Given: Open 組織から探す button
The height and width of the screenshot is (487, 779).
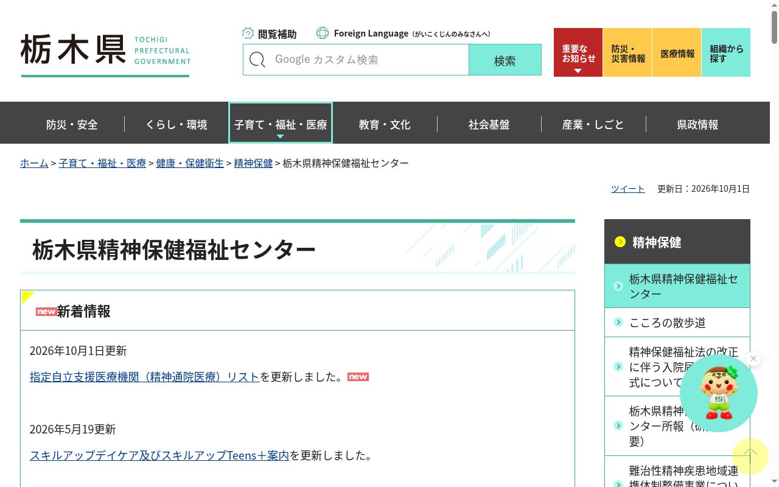Looking at the screenshot, I should [x=726, y=52].
